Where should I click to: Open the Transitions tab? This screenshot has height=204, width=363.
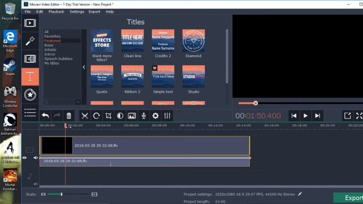pos(30,59)
